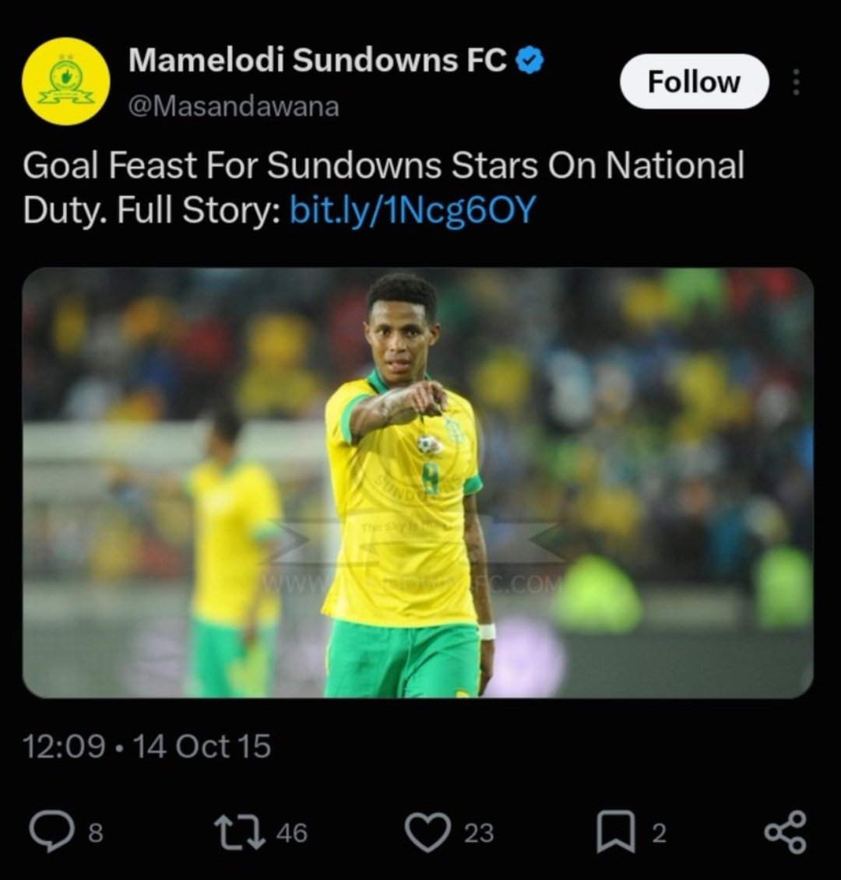Open the 12:09 post timestamp
Screen dimensions: 841x880
(x=64, y=746)
